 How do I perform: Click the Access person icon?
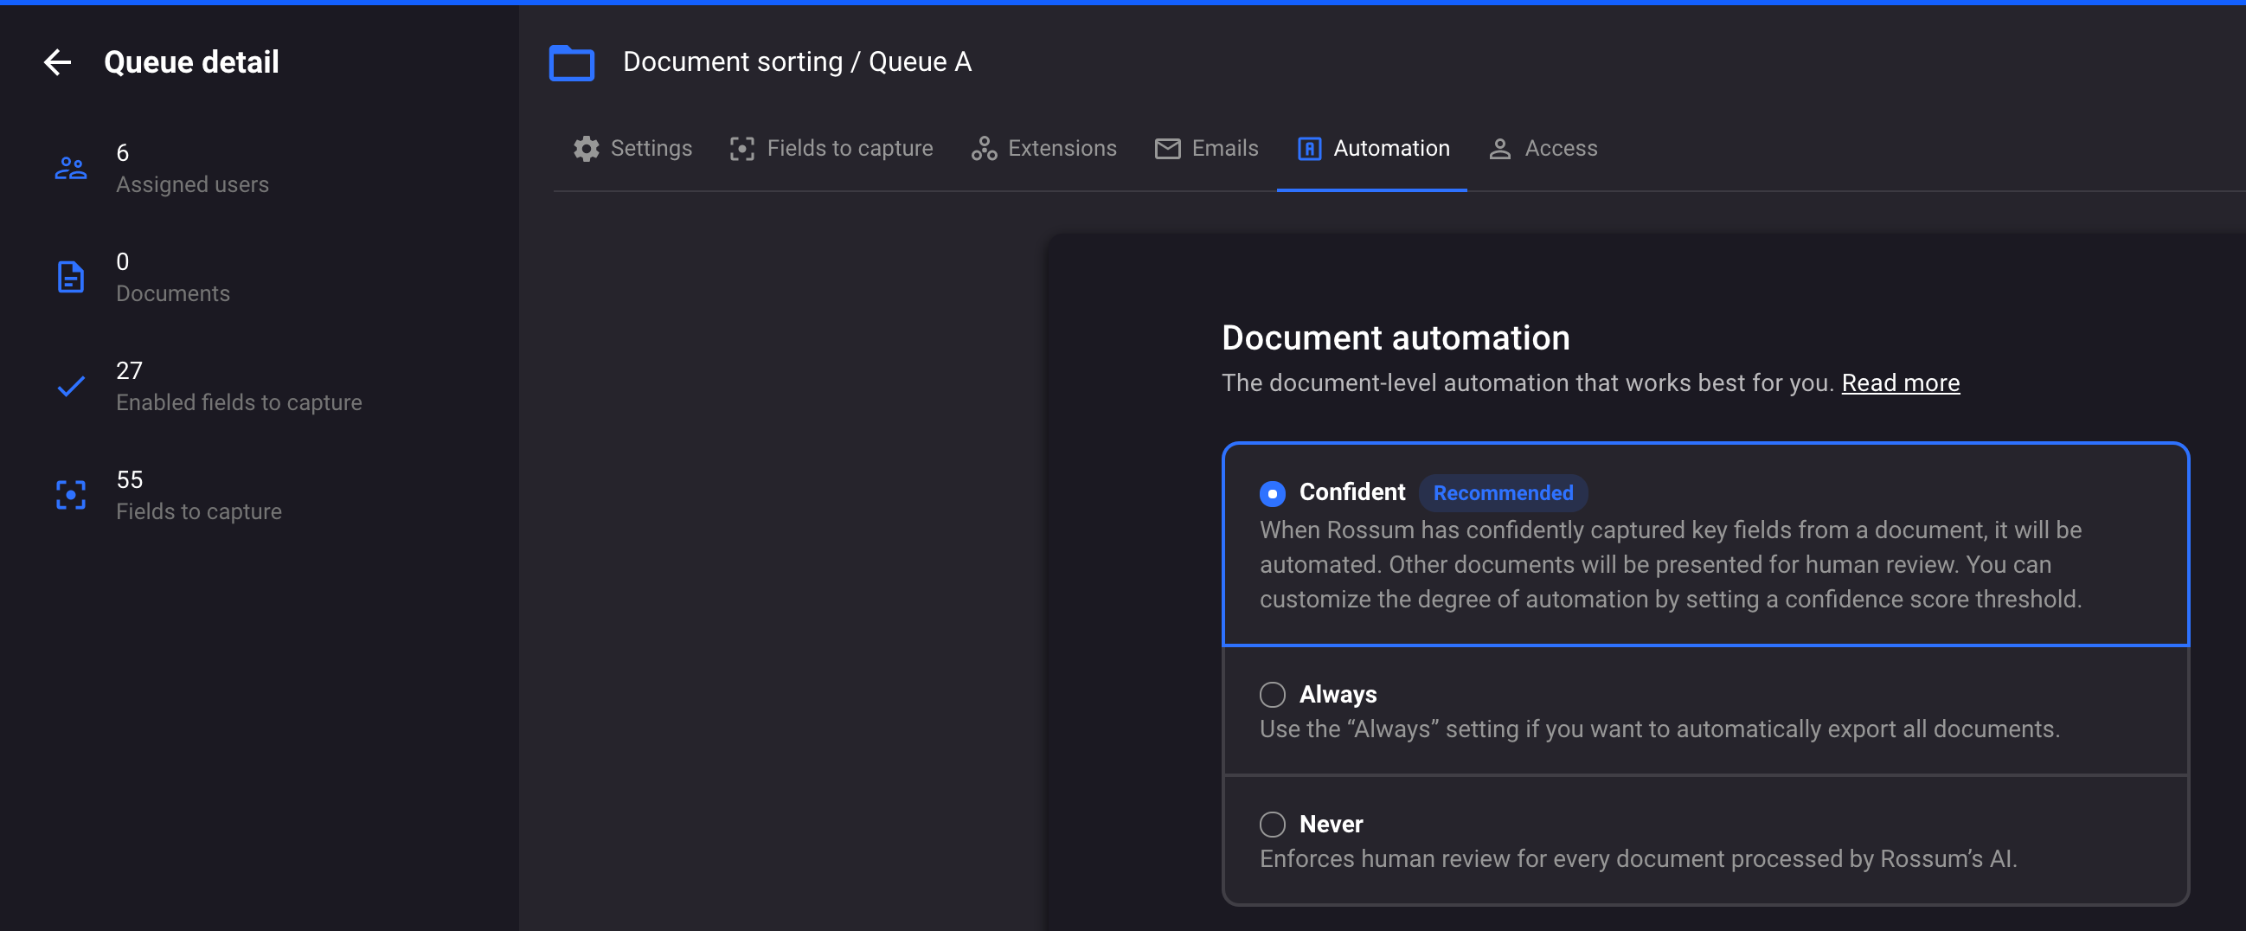1499,149
